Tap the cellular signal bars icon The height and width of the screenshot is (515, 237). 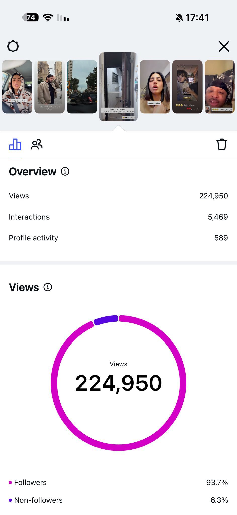coord(63,17)
